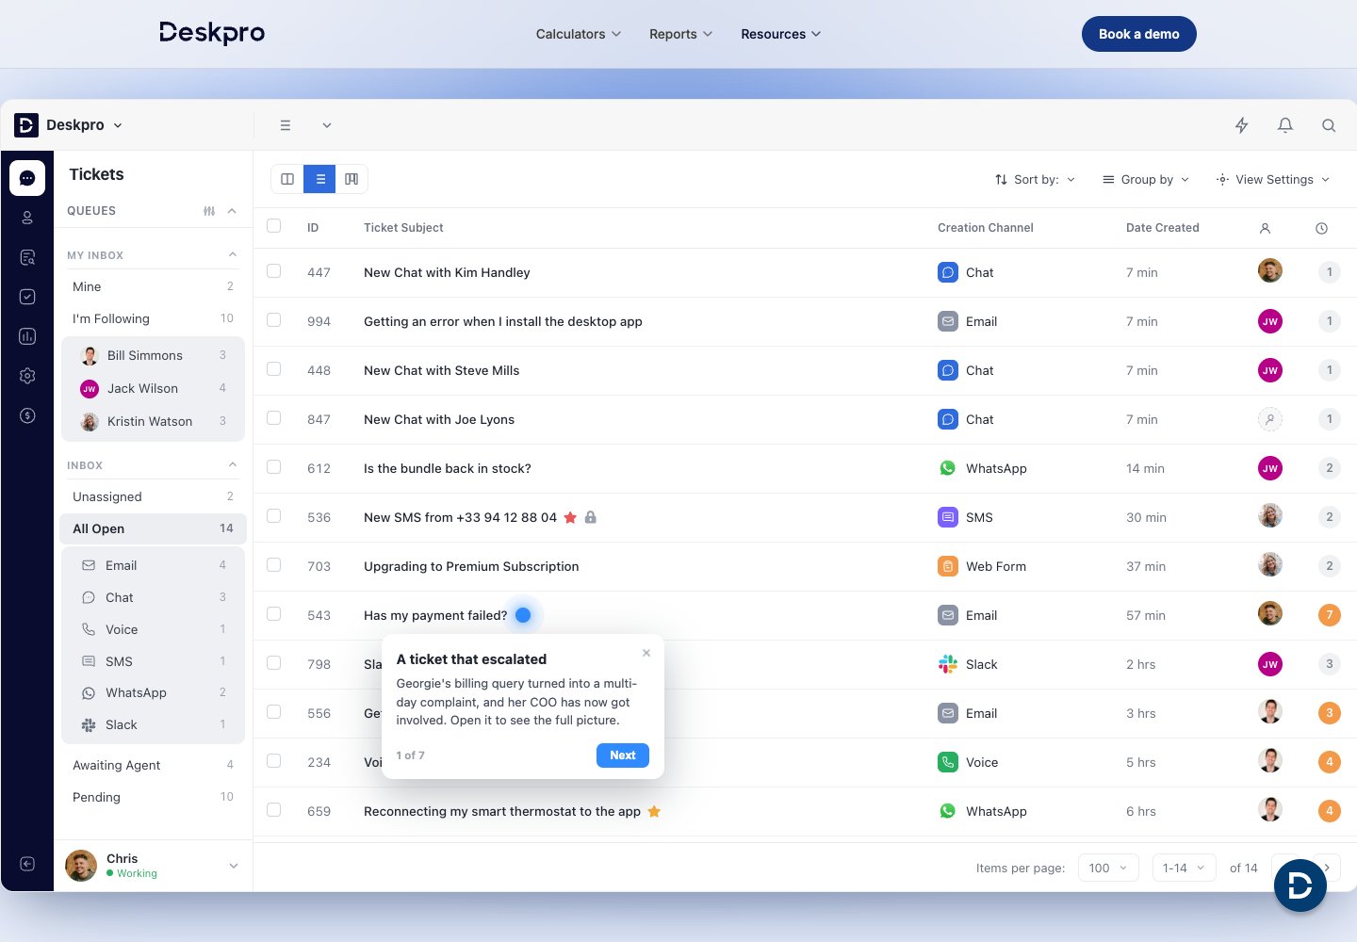The width and height of the screenshot is (1357, 942).
Task: Open the Reports menu
Action: tap(680, 34)
